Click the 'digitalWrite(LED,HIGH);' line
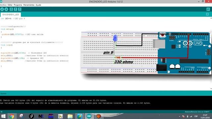 point(24,53)
